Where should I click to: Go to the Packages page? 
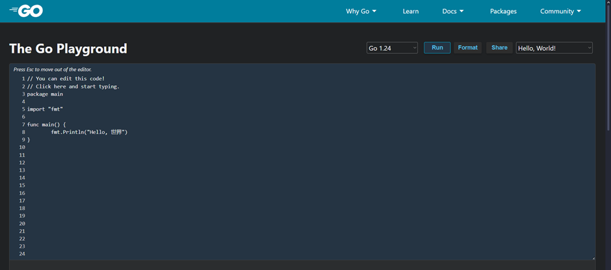[x=503, y=11]
